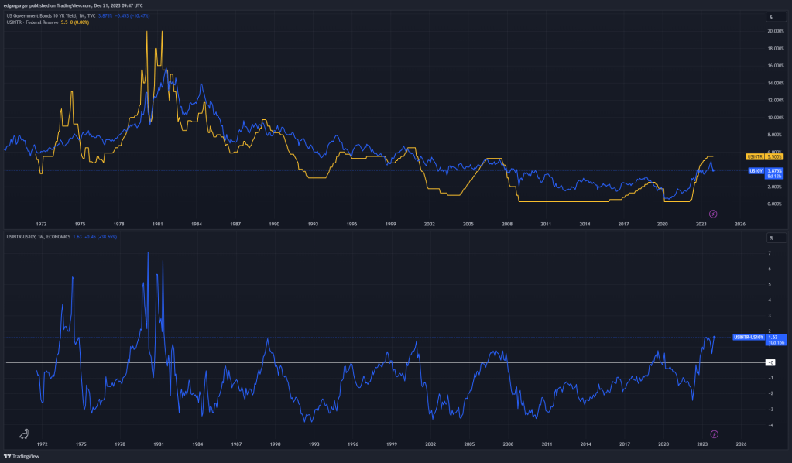Select the 2023 label on the timeline axis
Screen dimensions: 792x463
tap(701, 445)
